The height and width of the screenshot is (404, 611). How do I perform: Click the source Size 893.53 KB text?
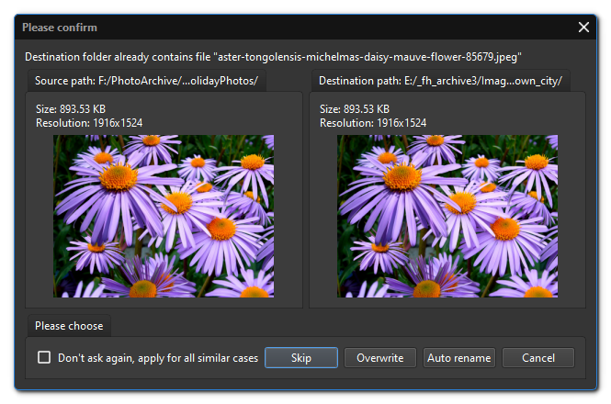tap(71, 108)
